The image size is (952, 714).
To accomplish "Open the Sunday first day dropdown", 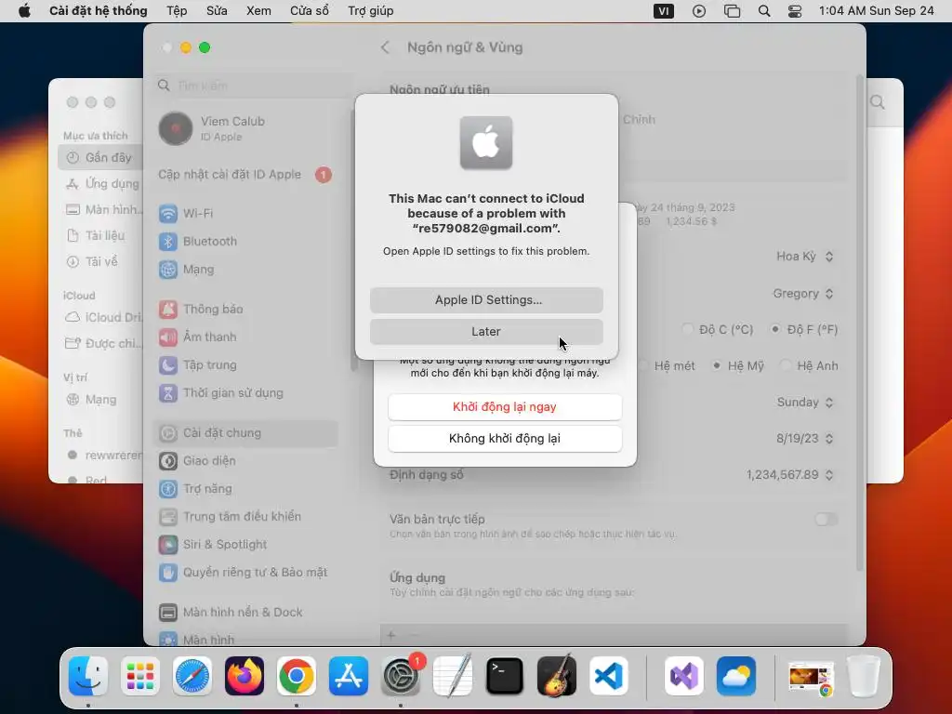I will (805, 402).
